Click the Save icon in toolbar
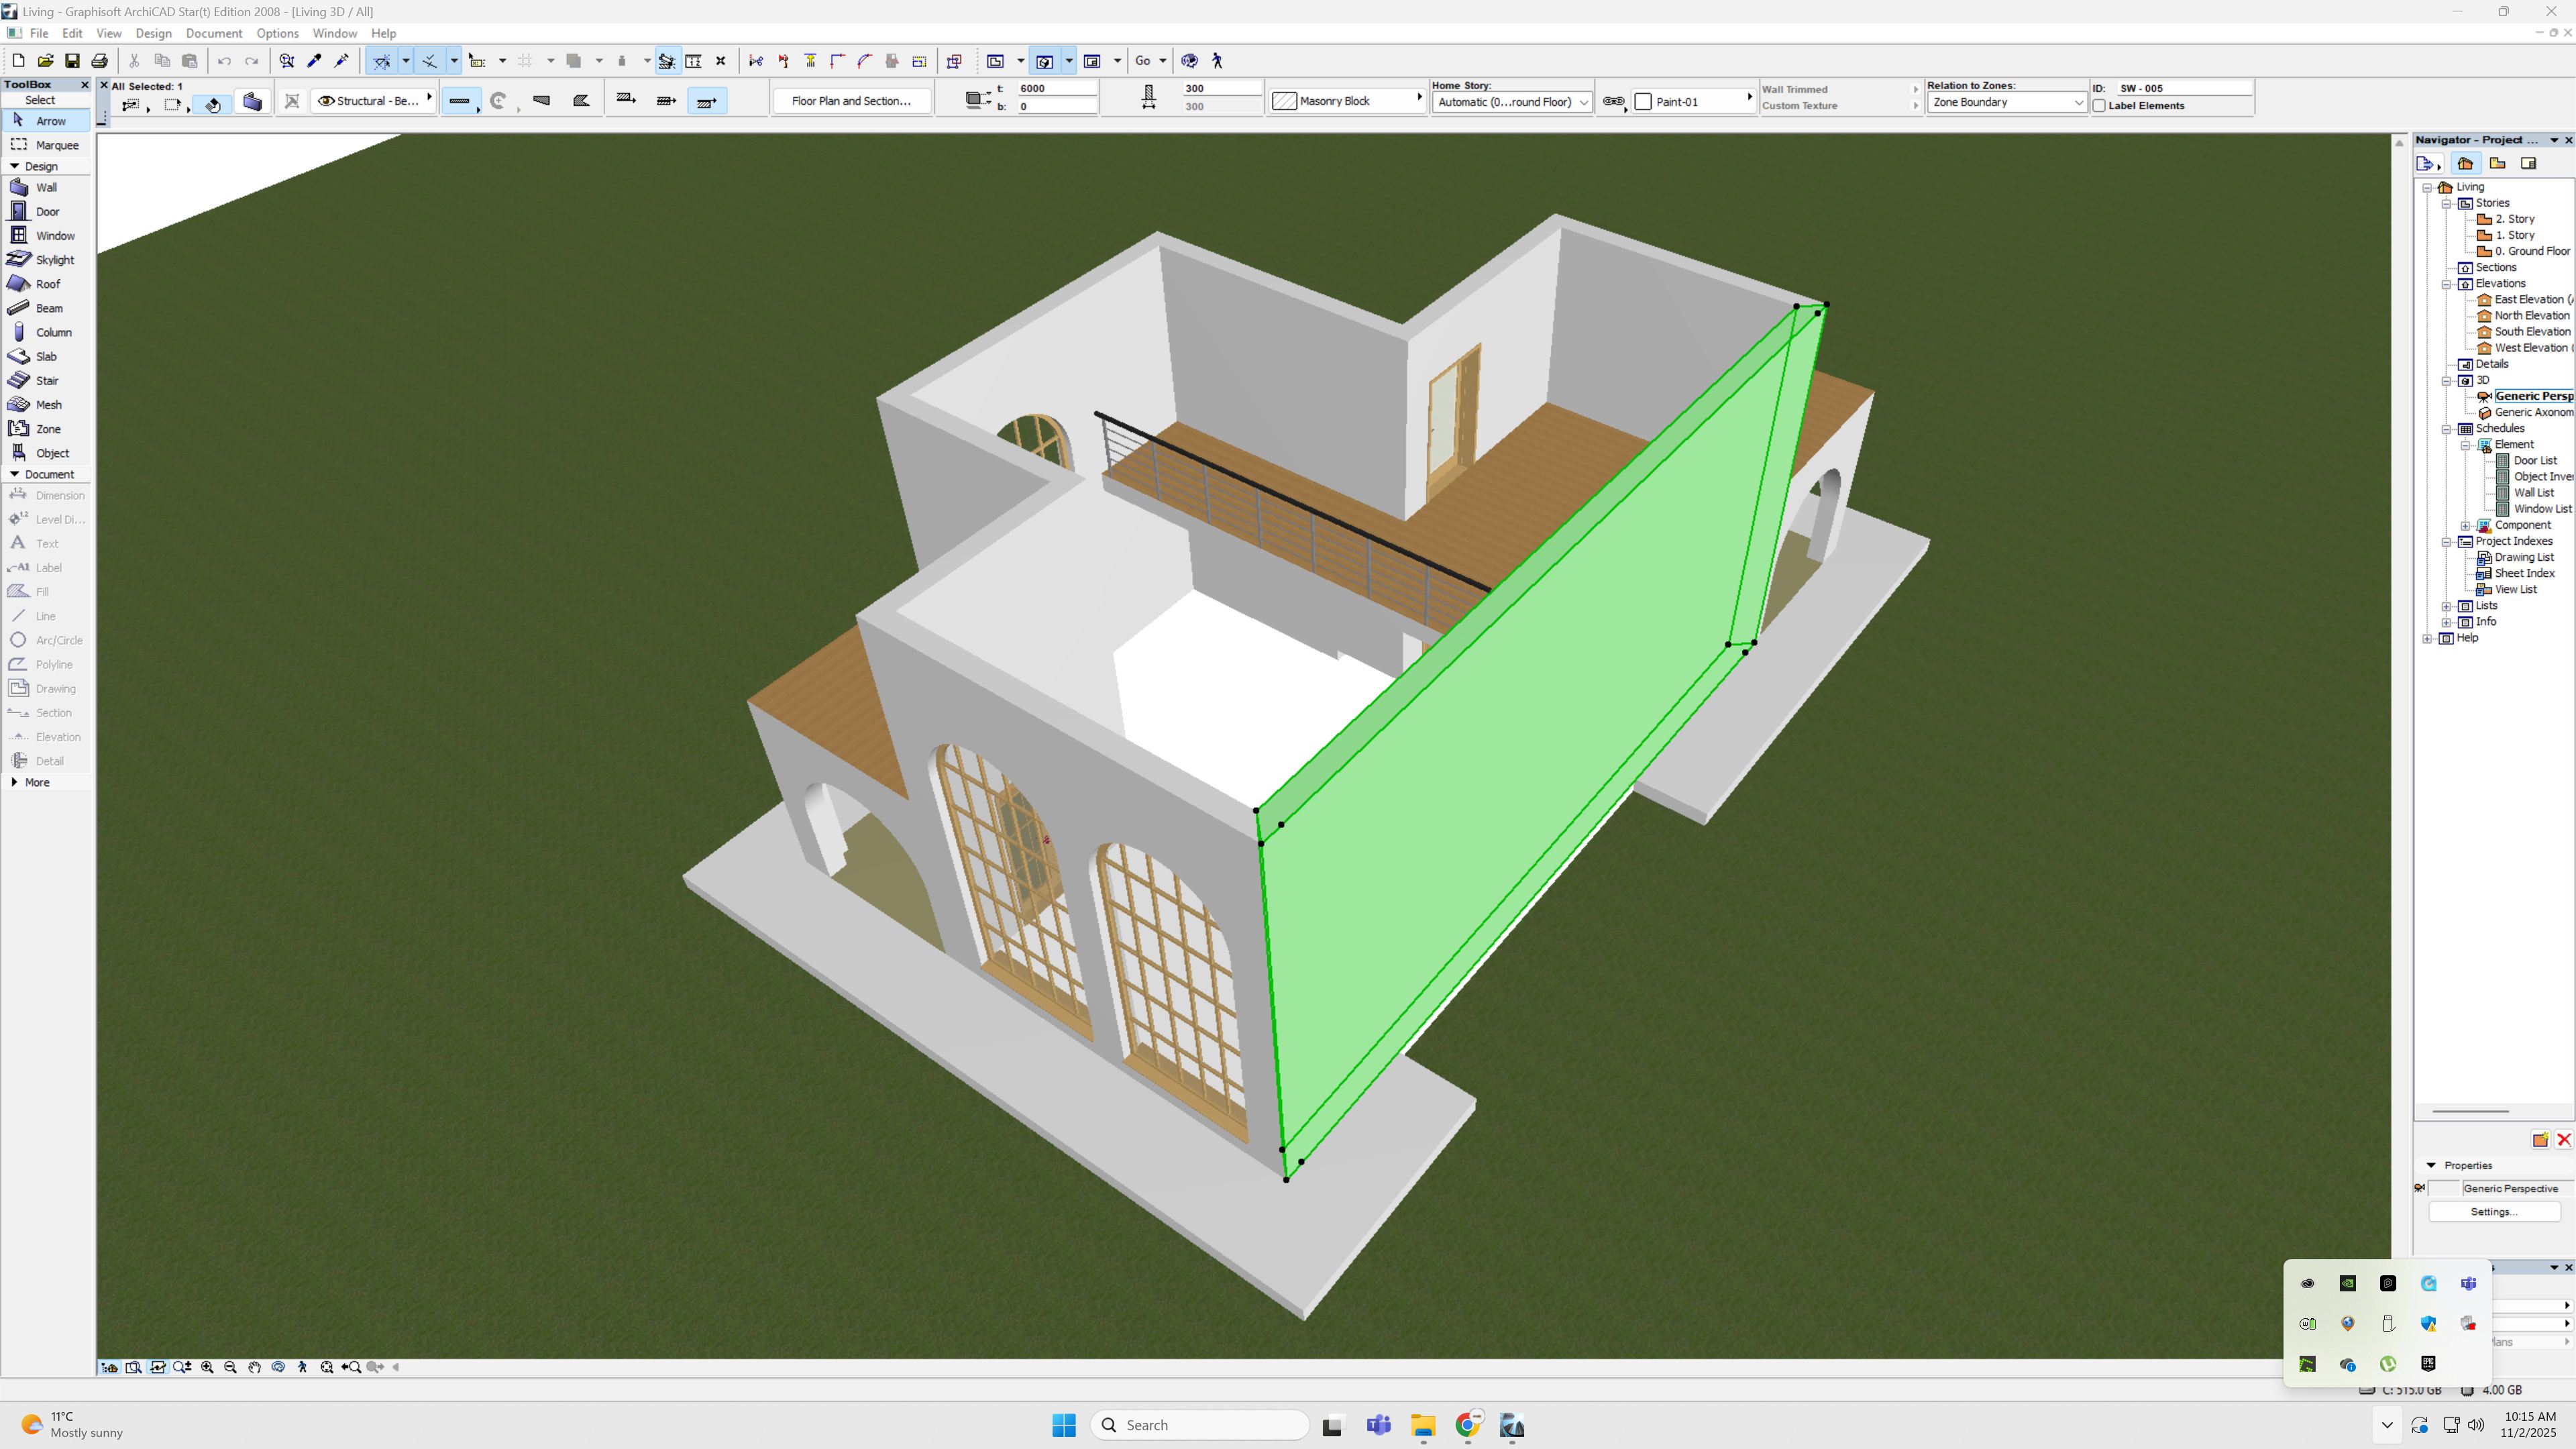The image size is (2576, 1449). pos(72,61)
